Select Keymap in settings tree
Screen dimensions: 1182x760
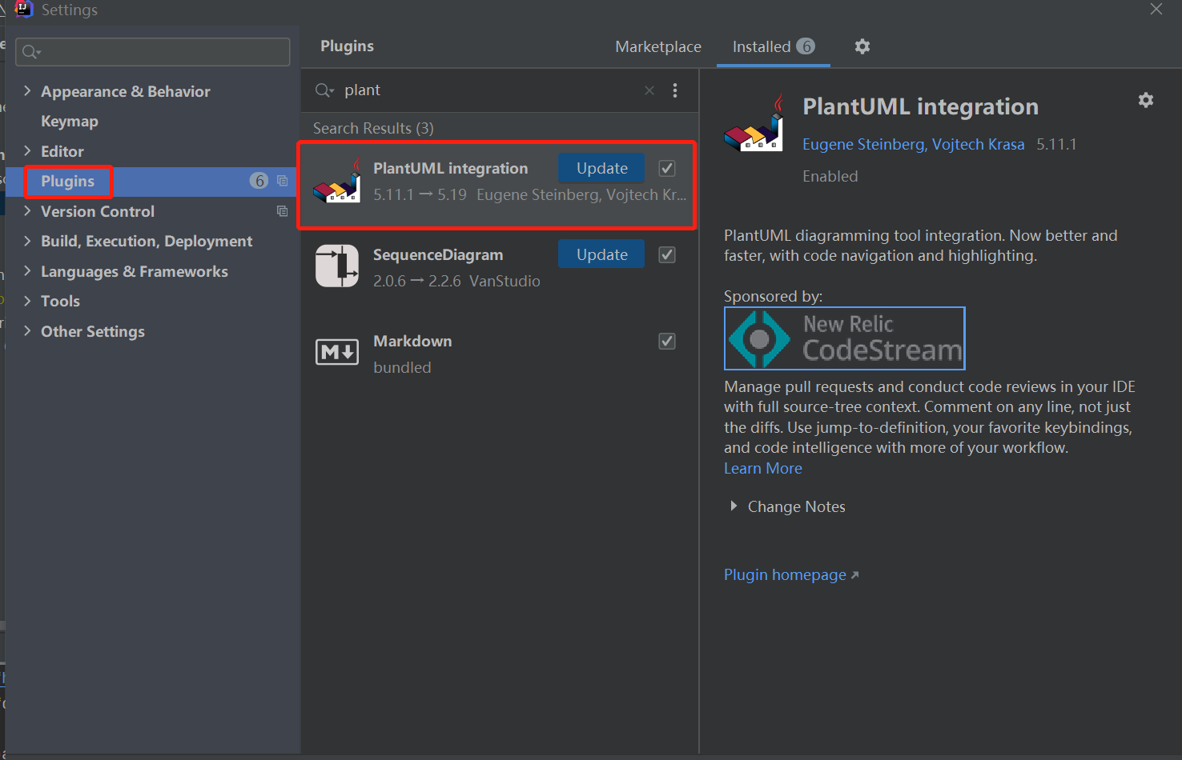pos(70,121)
